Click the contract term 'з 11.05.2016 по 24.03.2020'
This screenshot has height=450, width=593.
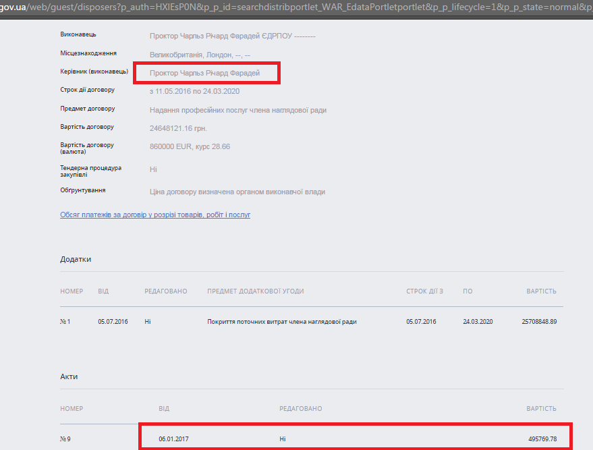[194, 91]
